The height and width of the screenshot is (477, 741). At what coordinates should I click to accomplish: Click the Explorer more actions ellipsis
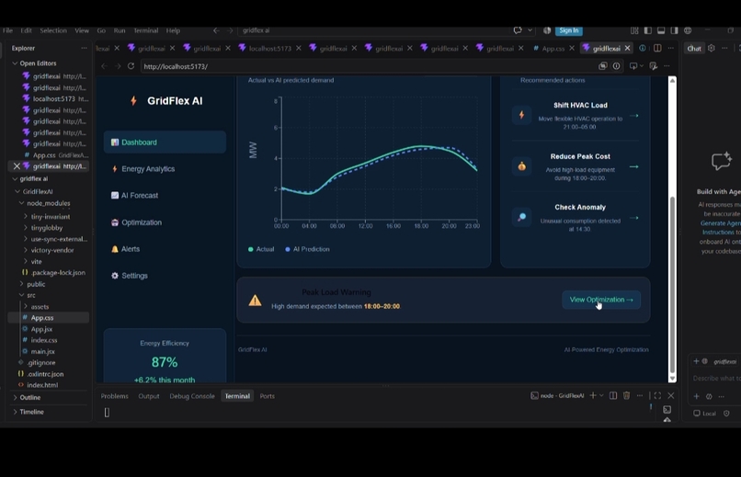84,48
